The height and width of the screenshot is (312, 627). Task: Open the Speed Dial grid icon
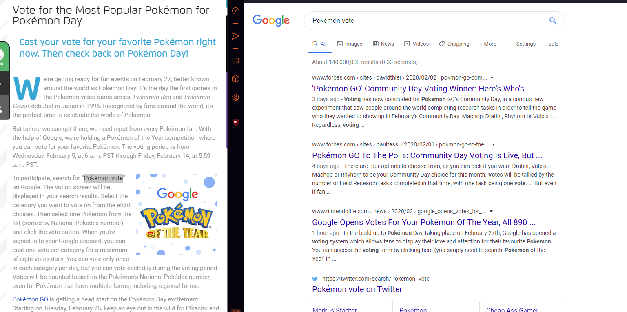pyautogui.click(x=235, y=61)
